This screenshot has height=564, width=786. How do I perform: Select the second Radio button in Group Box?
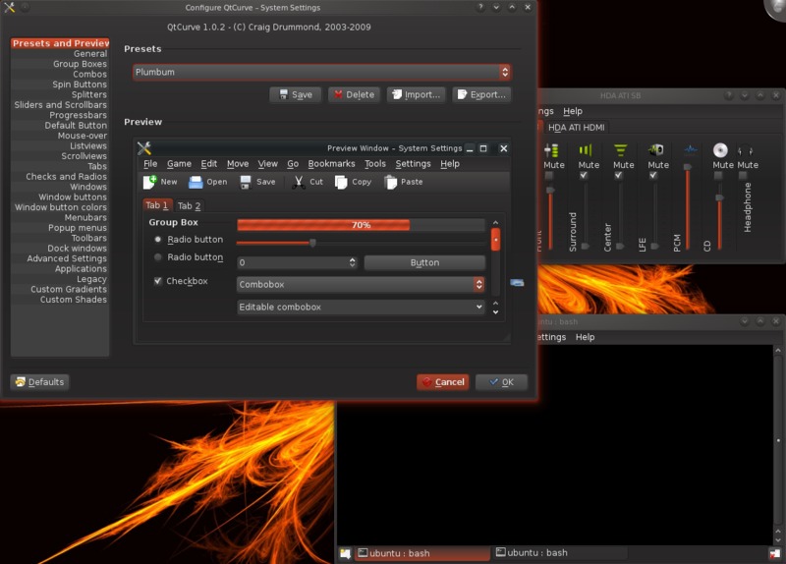(158, 257)
